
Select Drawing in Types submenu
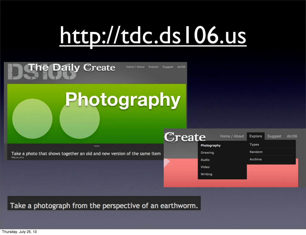point(207,153)
